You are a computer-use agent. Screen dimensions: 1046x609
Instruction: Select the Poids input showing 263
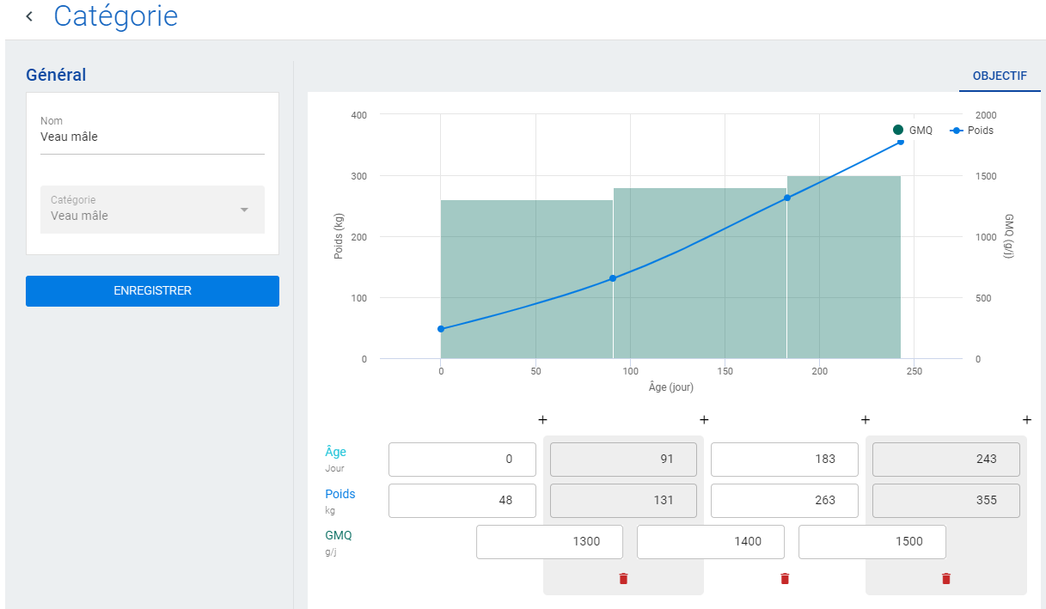tap(785, 501)
